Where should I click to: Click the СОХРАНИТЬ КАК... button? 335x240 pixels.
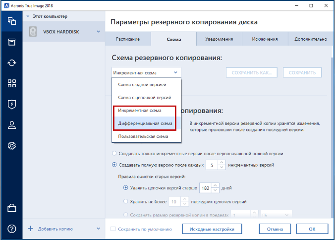[x=252, y=72]
